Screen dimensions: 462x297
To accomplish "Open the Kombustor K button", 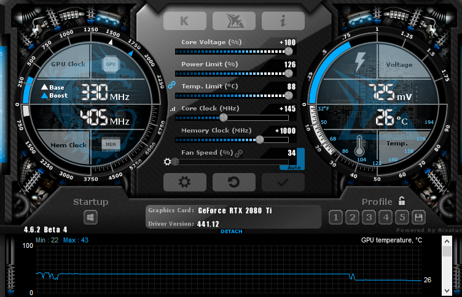I will click(185, 21).
